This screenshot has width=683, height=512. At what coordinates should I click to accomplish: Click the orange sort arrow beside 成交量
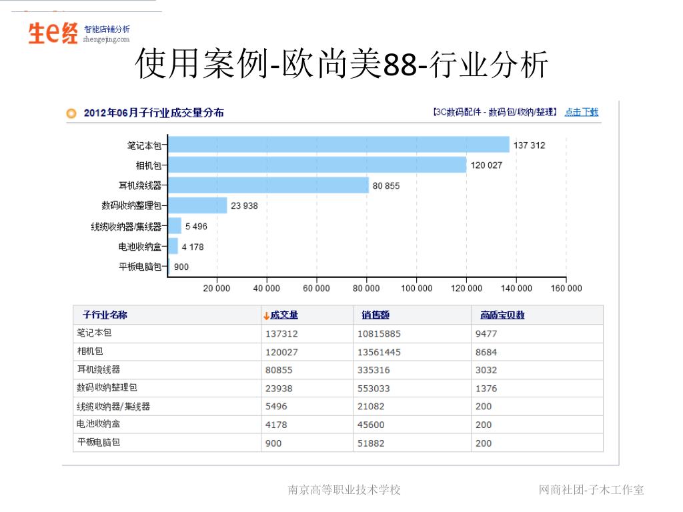click(x=266, y=315)
